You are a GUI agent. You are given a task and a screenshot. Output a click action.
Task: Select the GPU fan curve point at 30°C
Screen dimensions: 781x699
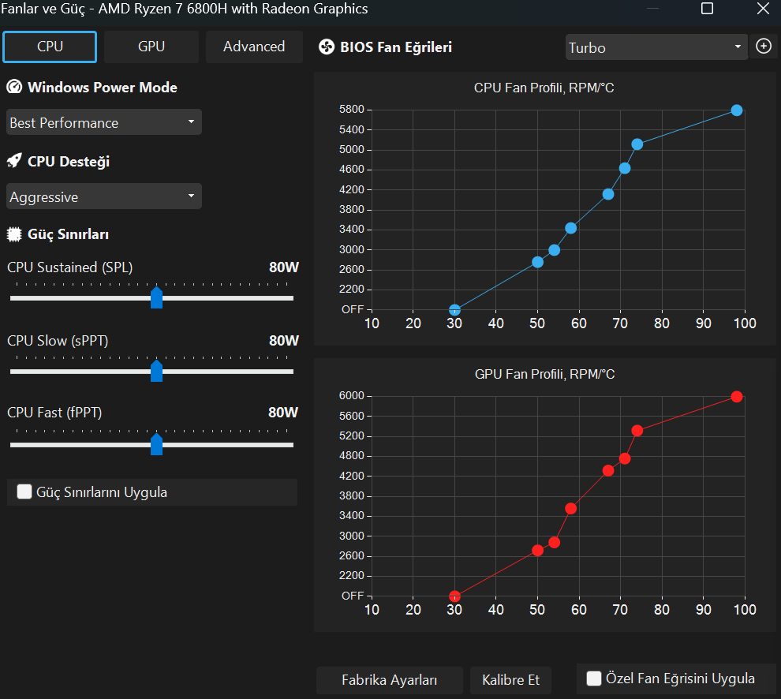454,596
